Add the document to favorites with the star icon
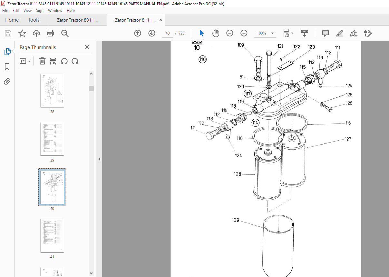 click(22, 33)
